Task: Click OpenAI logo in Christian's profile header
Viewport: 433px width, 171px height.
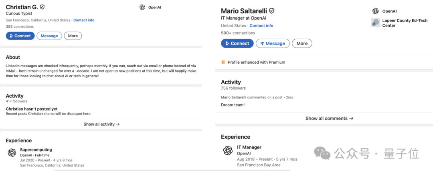Action: pyautogui.click(x=142, y=7)
